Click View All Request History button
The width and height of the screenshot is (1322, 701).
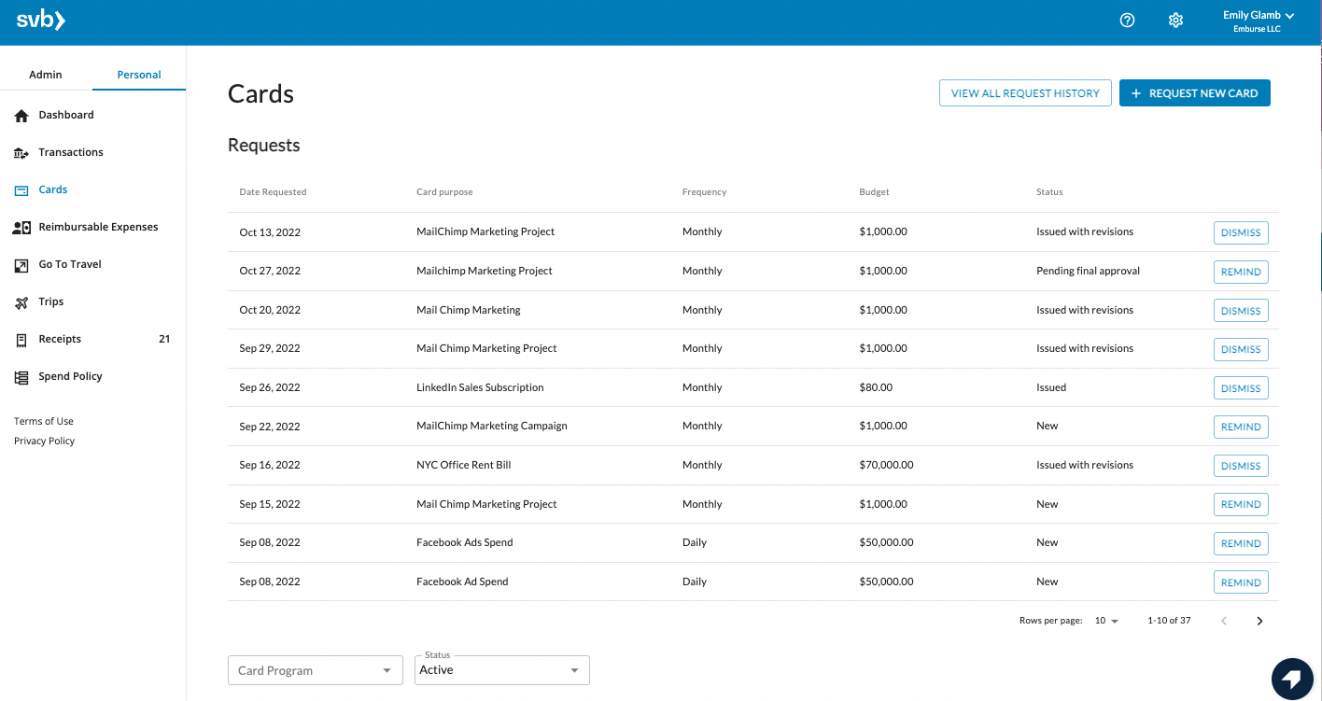[1025, 93]
